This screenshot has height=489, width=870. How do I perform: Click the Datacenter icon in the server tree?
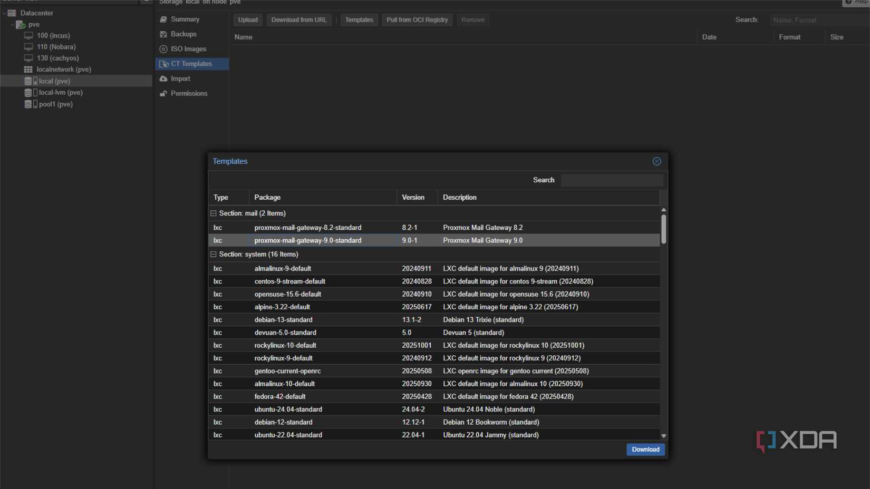pyautogui.click(x=12, y=13)
